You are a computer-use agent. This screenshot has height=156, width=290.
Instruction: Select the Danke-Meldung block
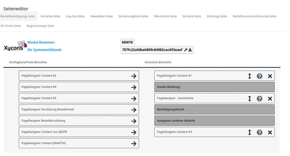[x=214, y=87]
